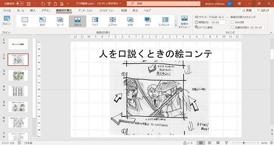
Task: Select the ワイプ transition
Action: point(95,21)
